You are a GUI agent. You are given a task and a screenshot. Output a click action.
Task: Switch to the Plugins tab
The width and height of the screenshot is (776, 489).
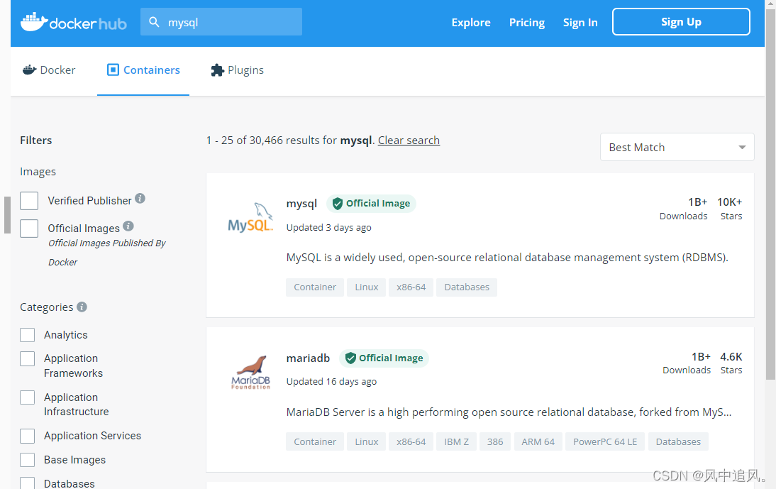(x=237, y=70)
